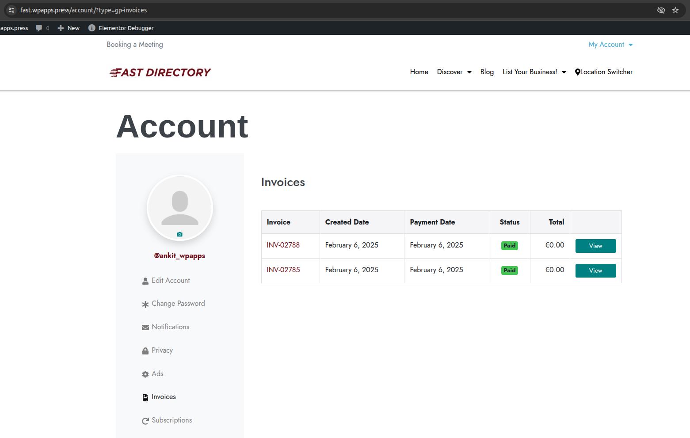Click the Location Switcher pin icon
Image resolution: width=690 pixels, height=438 pixels.
577,72
